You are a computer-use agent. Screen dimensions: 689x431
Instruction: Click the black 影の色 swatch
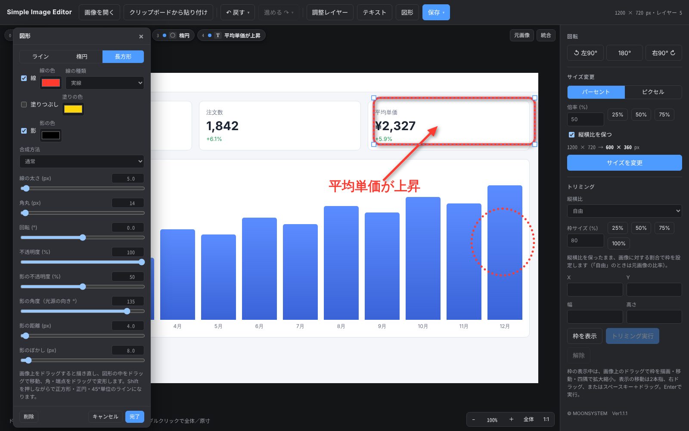(51, 135)
